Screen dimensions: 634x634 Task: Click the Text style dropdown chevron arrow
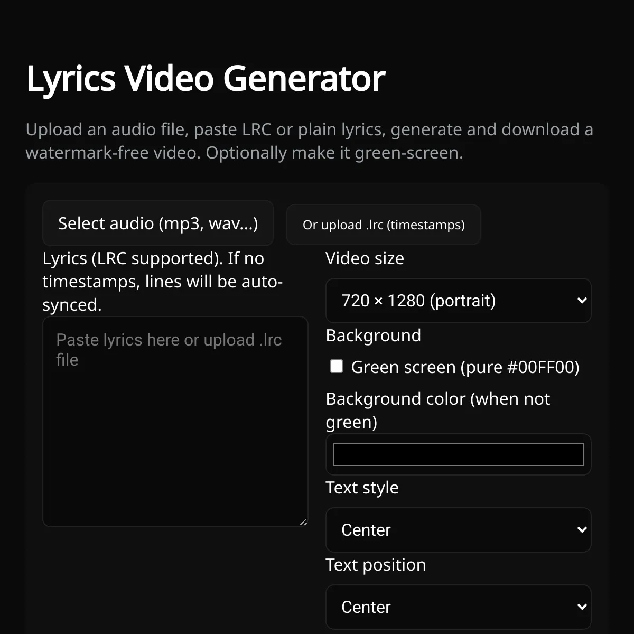point(582,530)
